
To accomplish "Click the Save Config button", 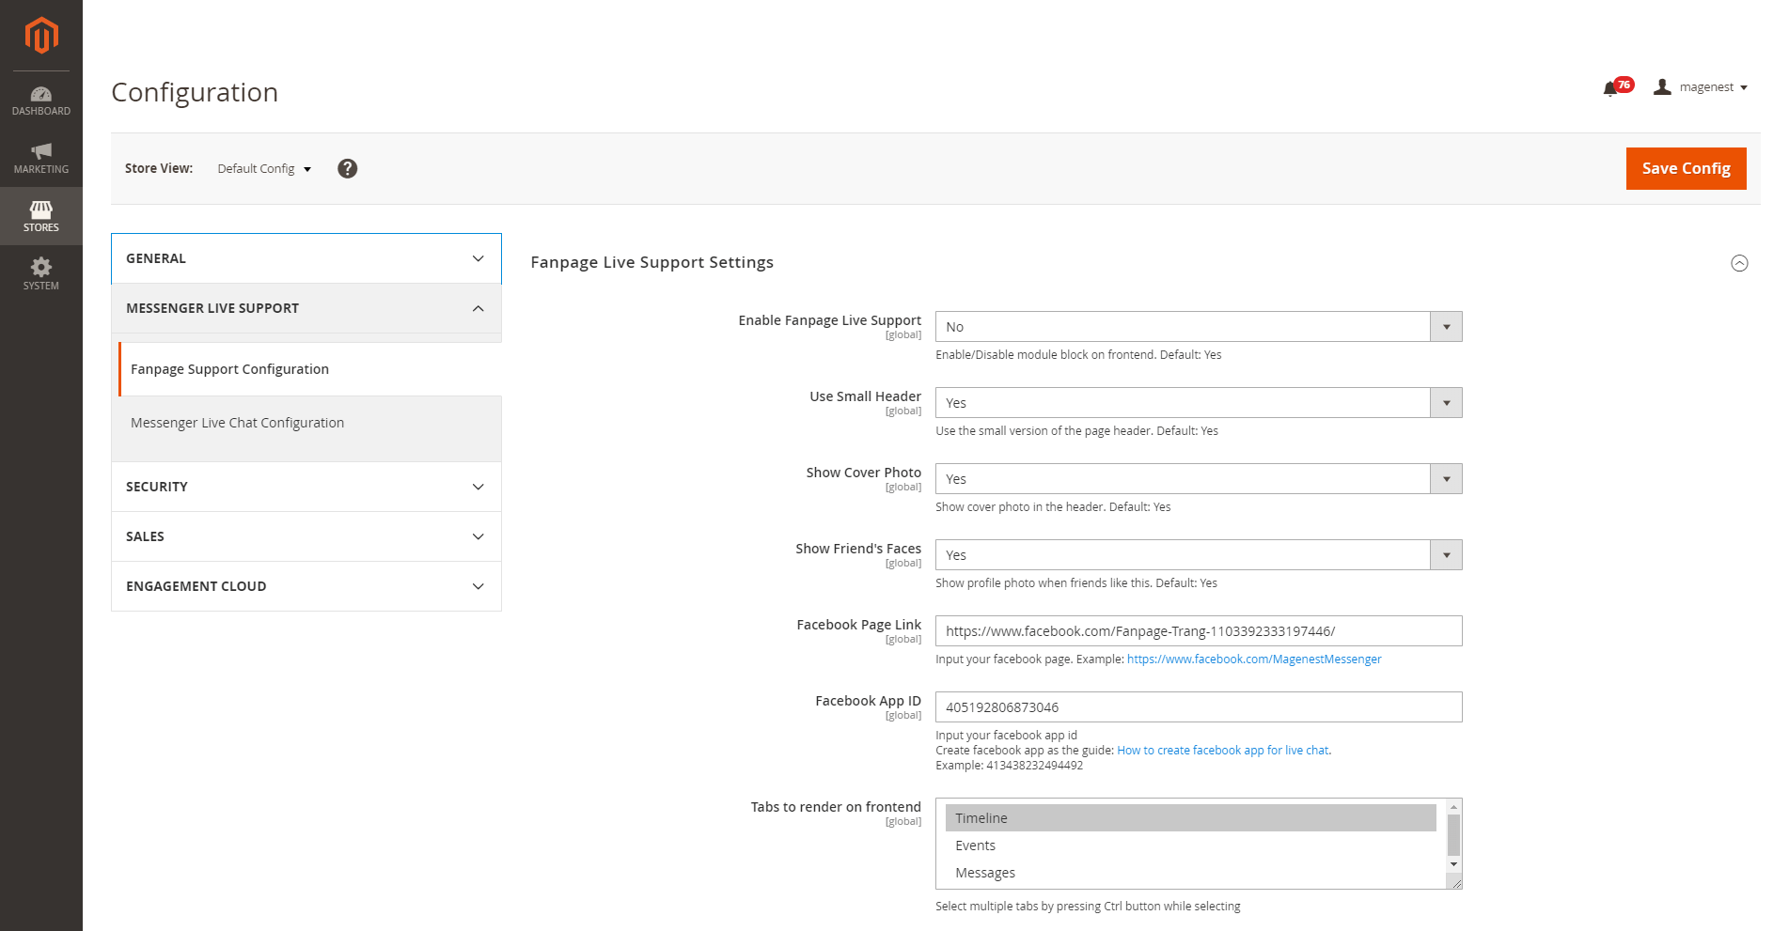I will pyautogui.click(x=1686, y=168).
